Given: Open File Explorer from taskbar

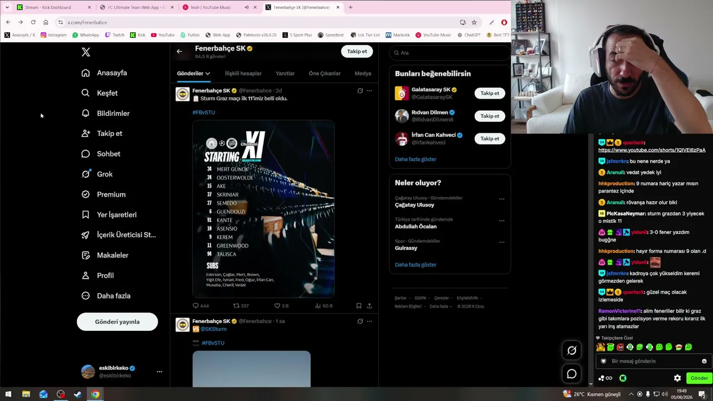Looking at the screenshot, I should coord(26,394).
